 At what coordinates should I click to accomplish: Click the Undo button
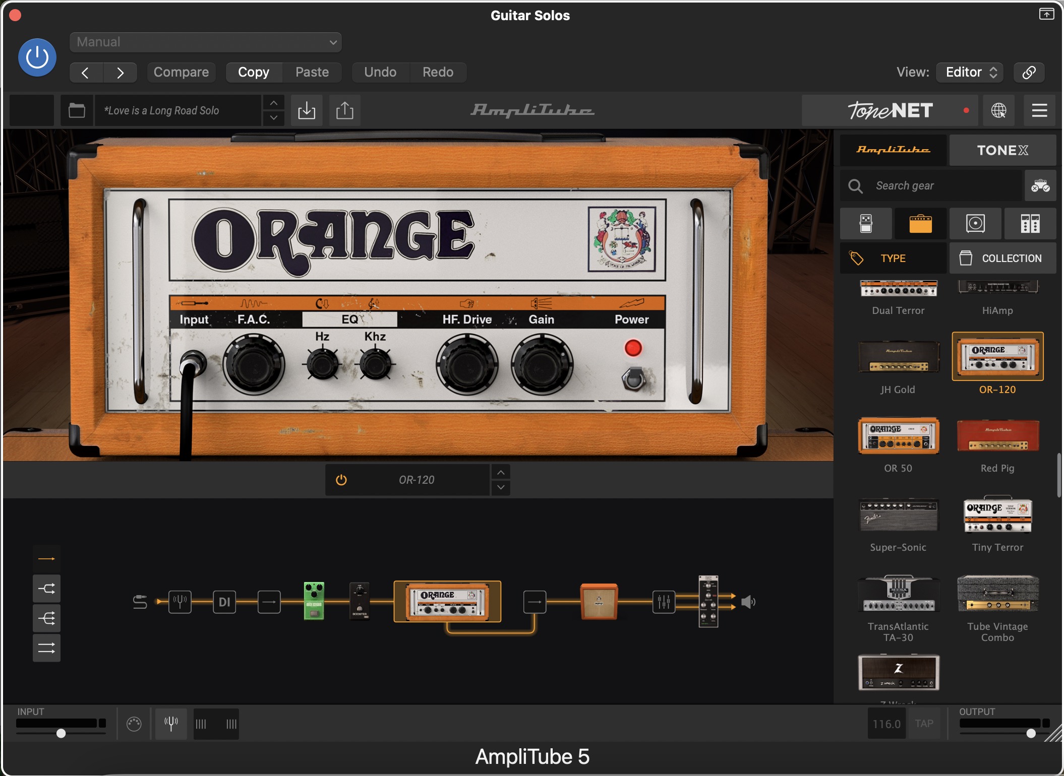pos(380,72)
